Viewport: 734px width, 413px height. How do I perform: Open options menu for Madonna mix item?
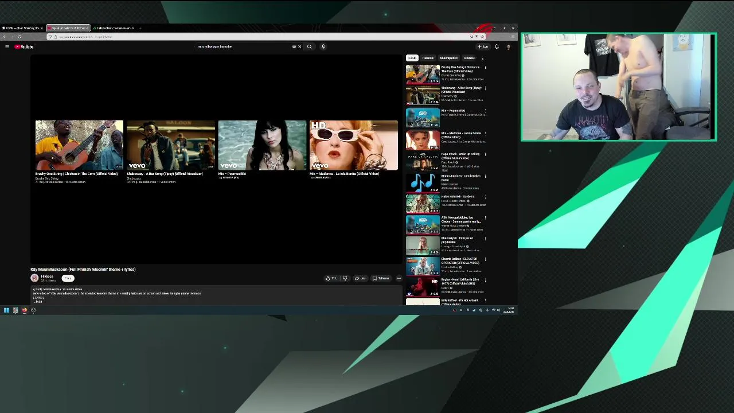[485, 134]
